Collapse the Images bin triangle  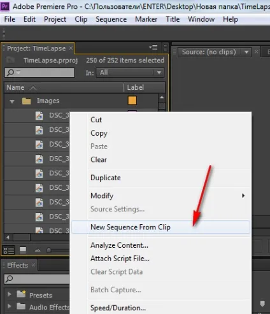pyautogui.click(x=12, y=101)
